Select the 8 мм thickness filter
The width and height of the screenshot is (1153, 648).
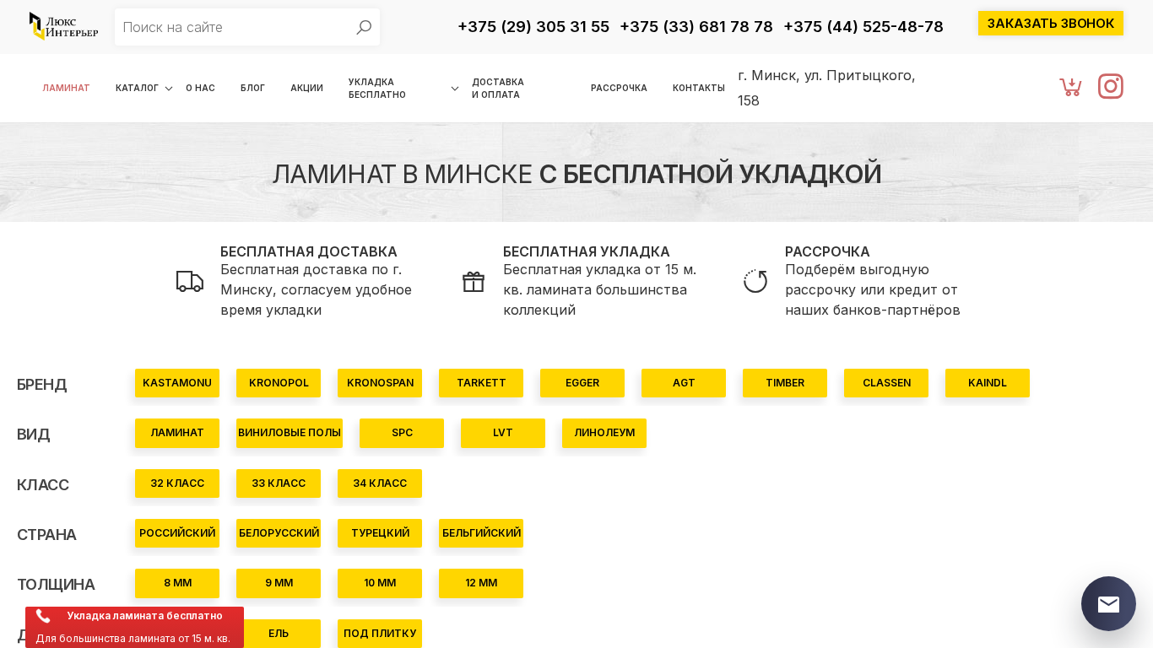(x=177, y=583)
